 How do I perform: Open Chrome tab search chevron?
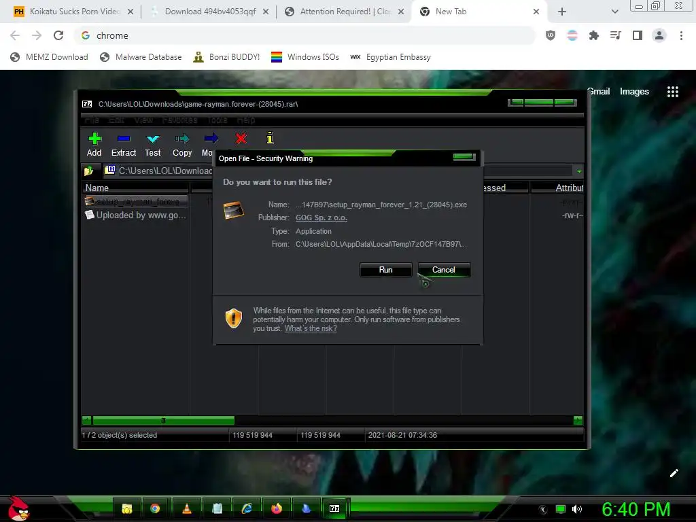click(614, 12)
